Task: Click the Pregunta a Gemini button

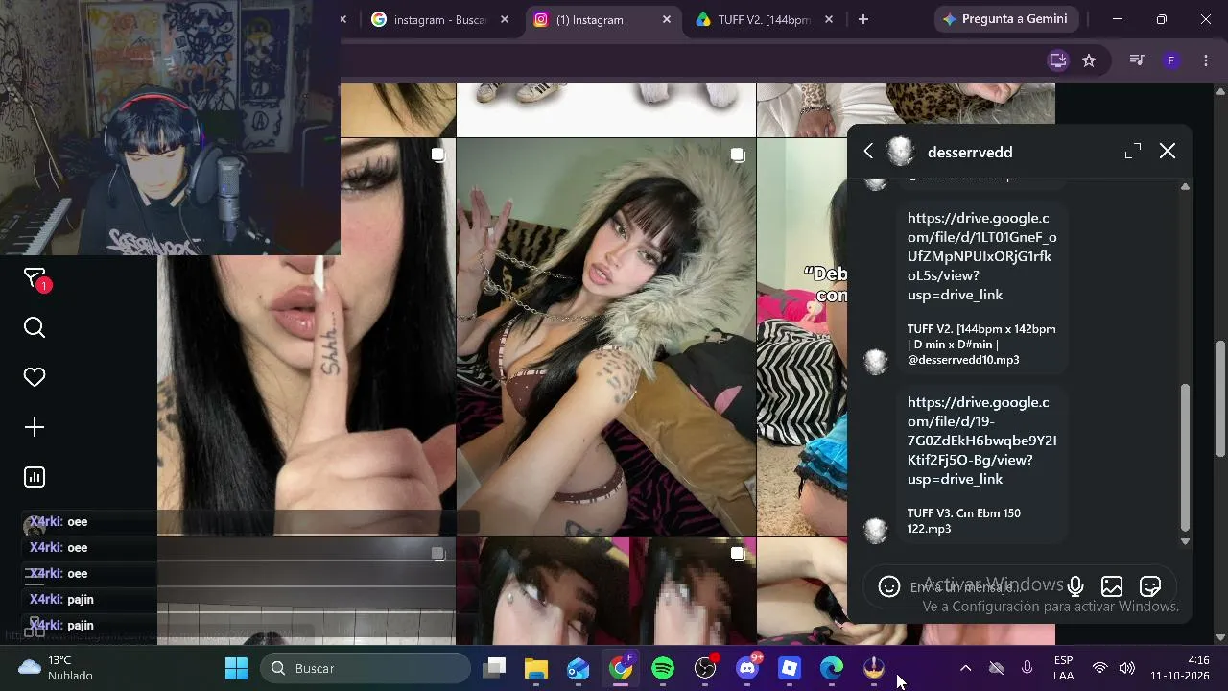Action: point(1006,19)
